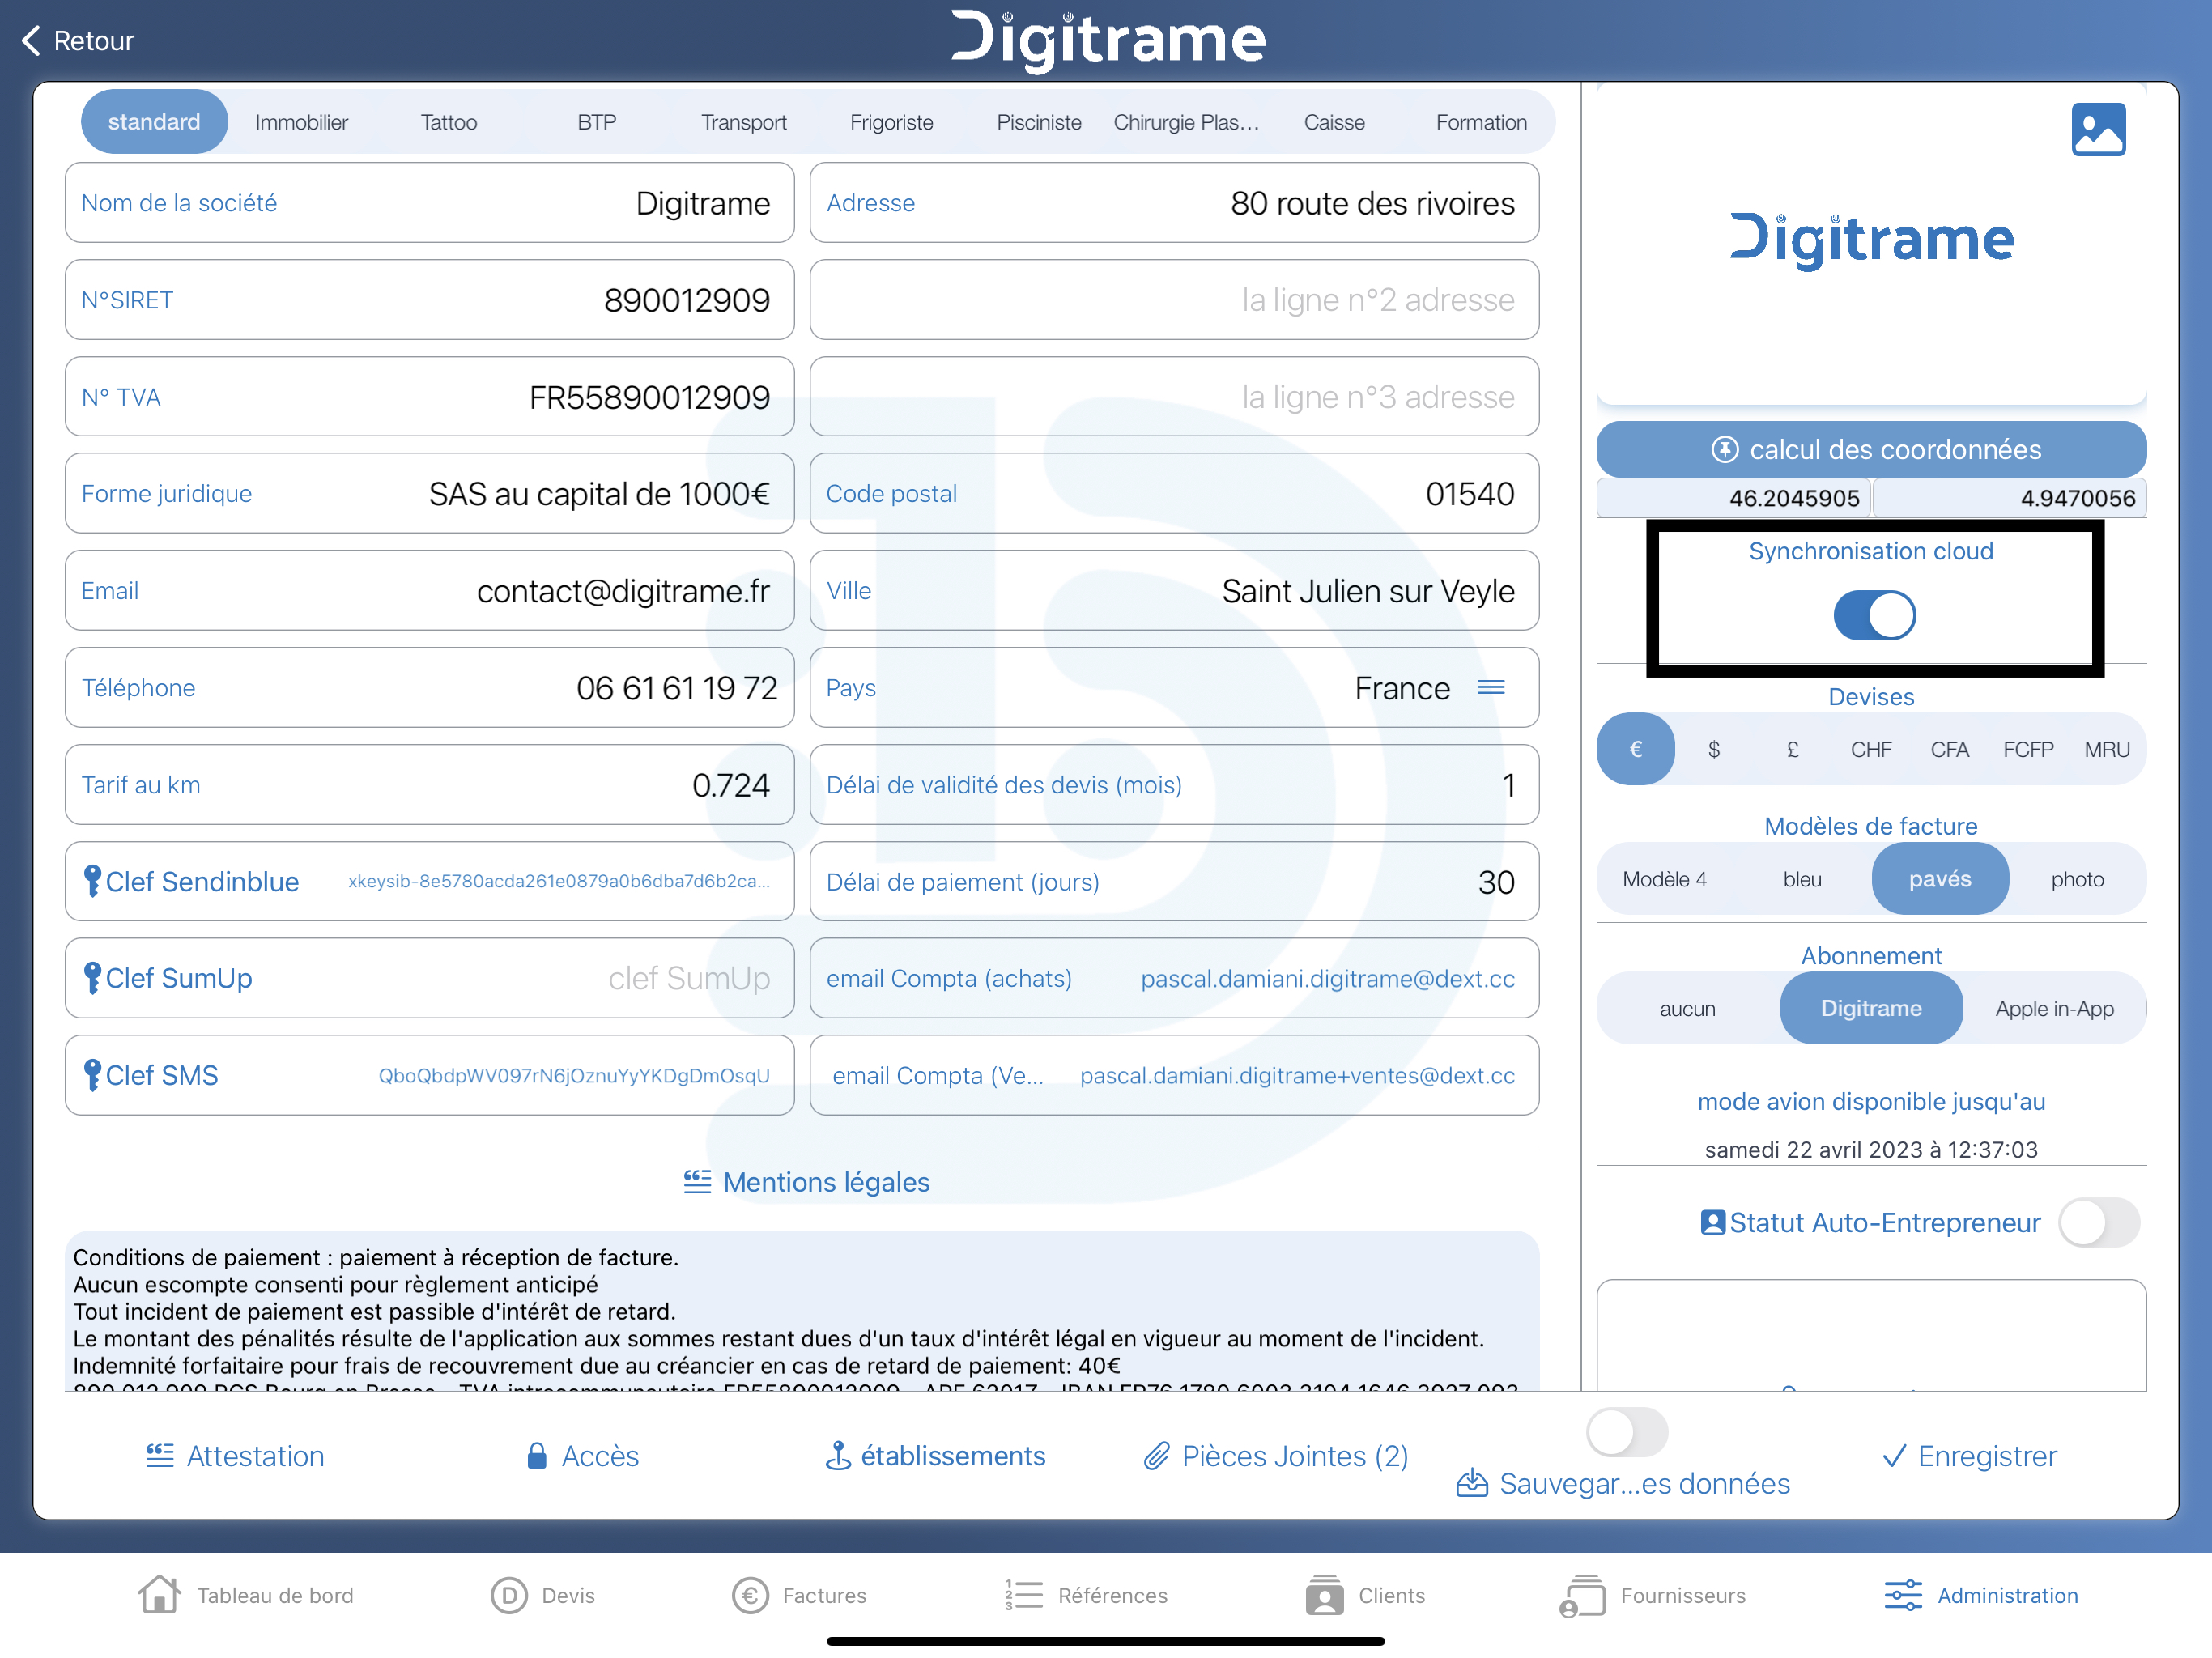Select the Apple in-App subscription
Screen dimensions: 2212x1658
tap(2055, 1008)
